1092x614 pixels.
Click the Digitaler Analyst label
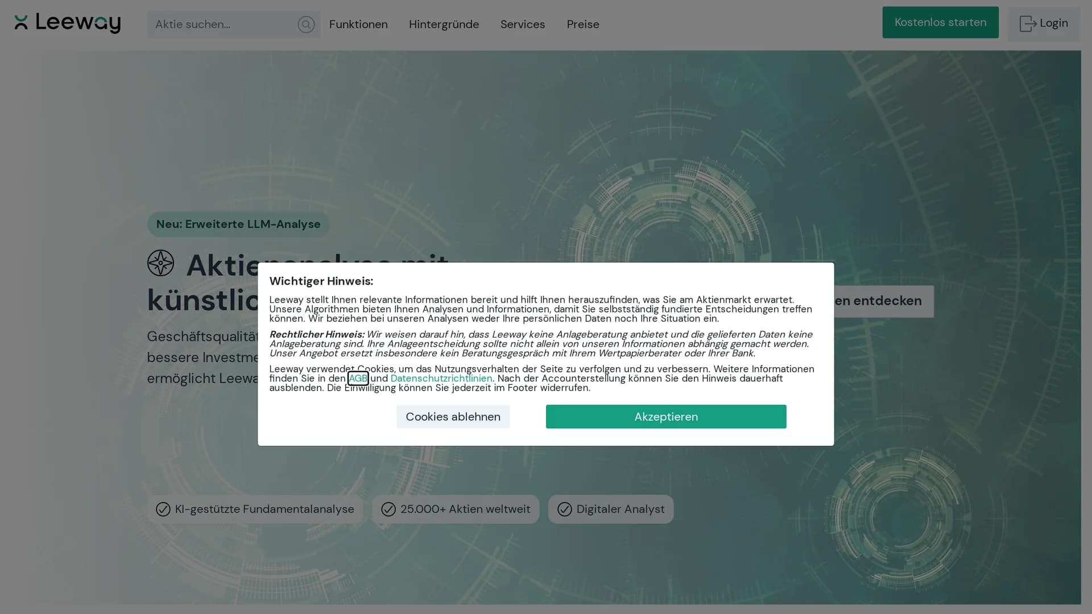[621, 509]
